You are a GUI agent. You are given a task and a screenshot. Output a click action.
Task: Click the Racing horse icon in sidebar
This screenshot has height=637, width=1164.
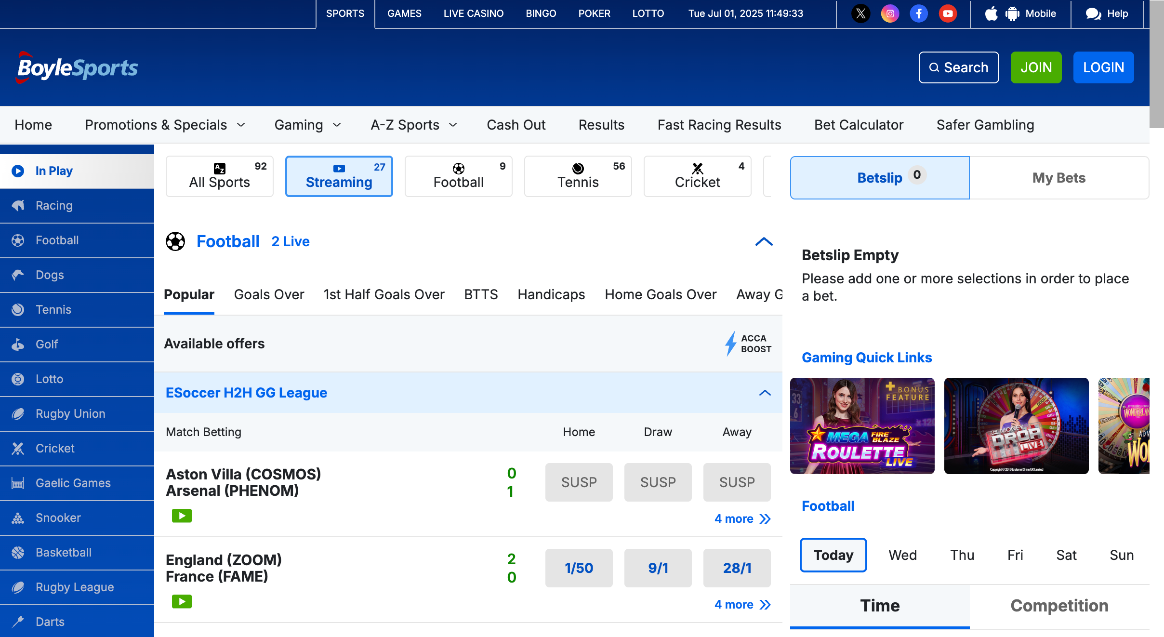click(x=18, y=206)
